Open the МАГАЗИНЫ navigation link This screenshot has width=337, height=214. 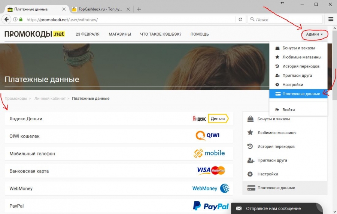[120, 34]
